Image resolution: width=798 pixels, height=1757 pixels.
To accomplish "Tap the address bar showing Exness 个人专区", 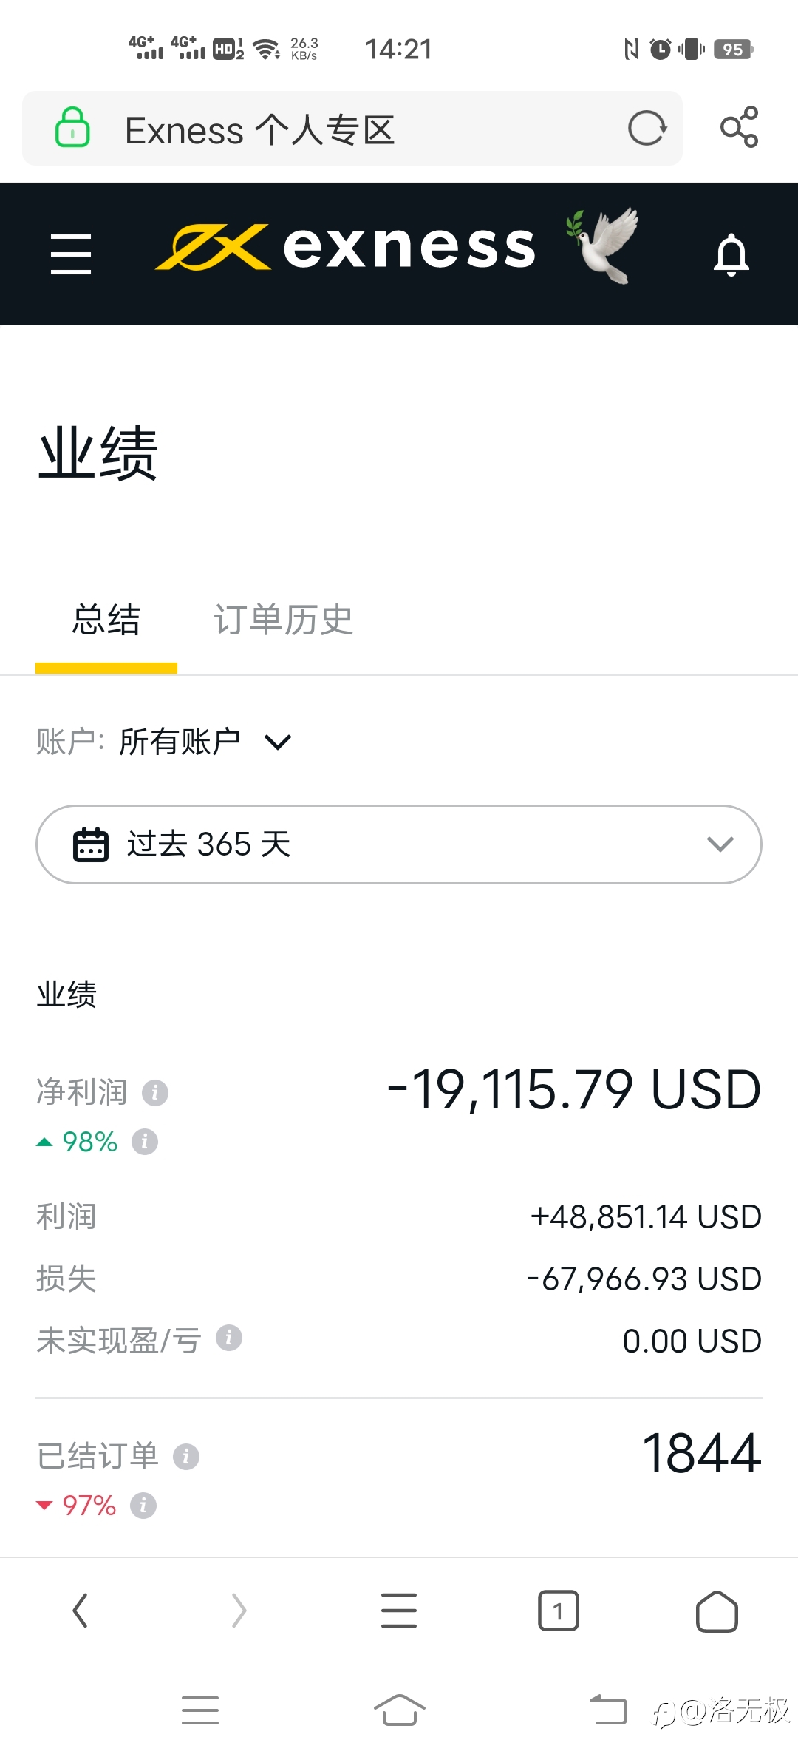I will click(352, 129).
